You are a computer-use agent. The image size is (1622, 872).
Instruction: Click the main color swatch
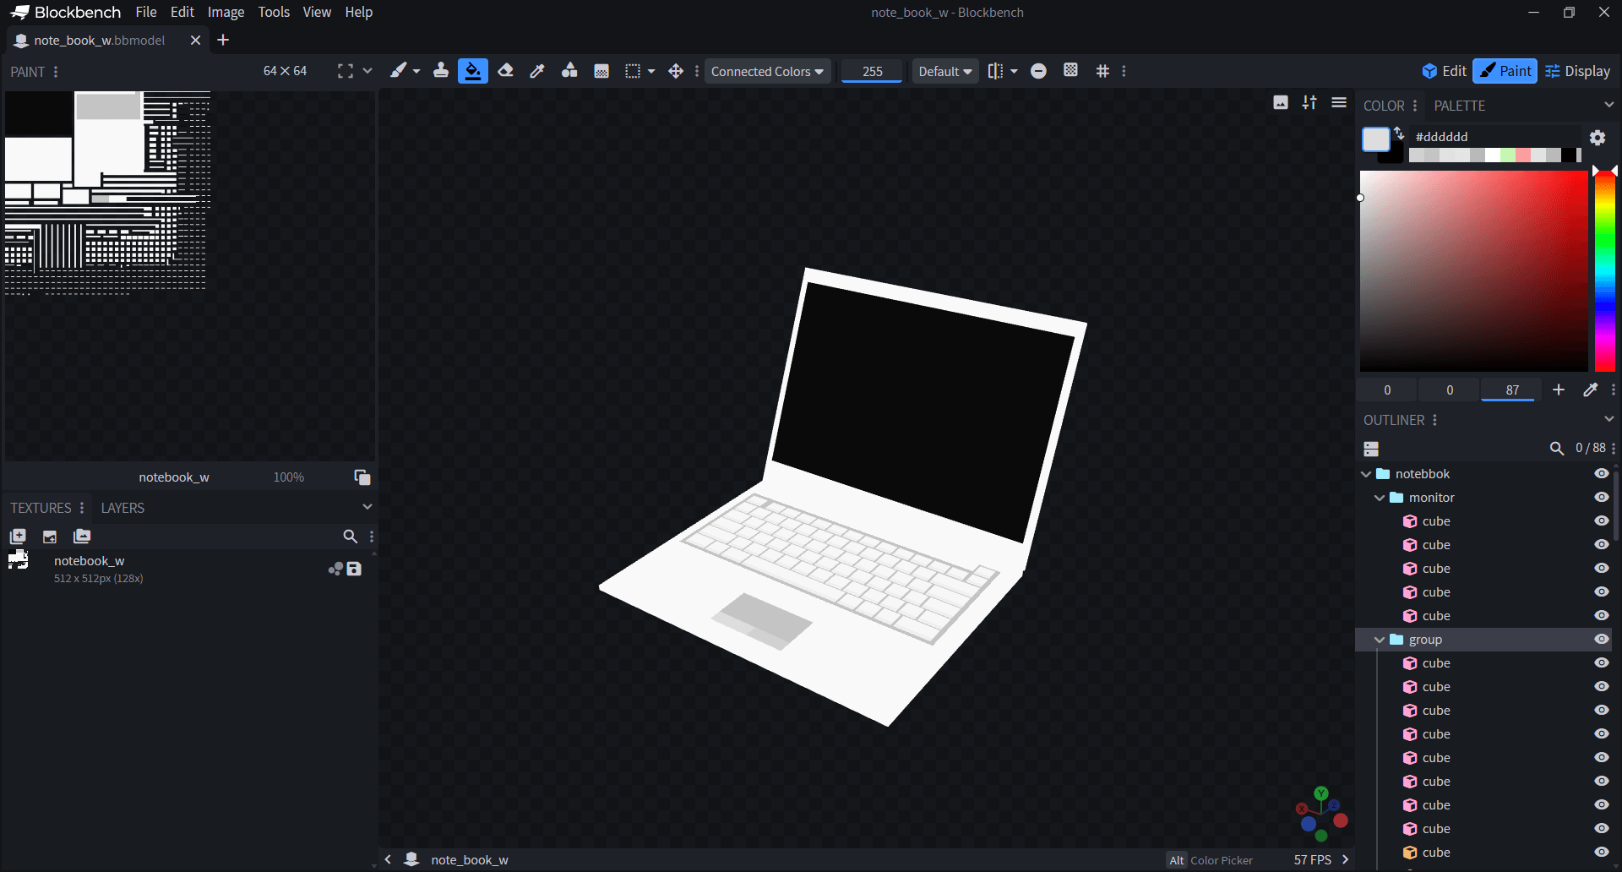pos(1376,139)
